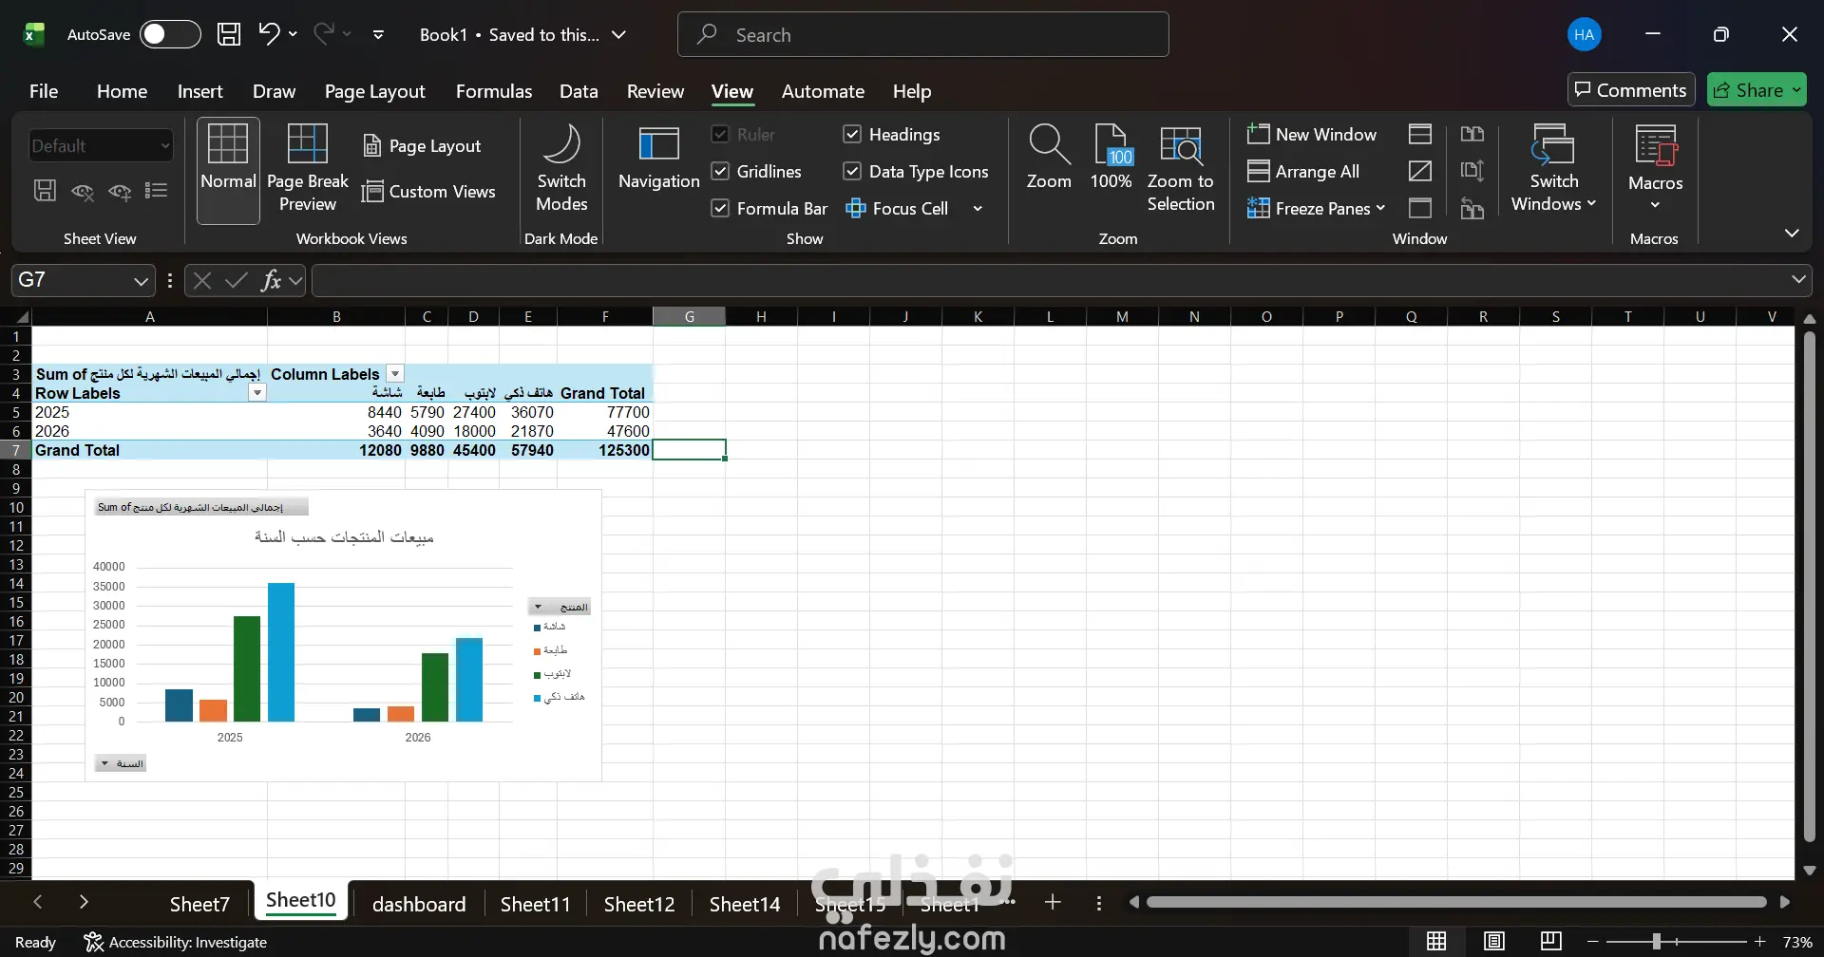Disable the Headings checkbox

[x=853, y=135]
